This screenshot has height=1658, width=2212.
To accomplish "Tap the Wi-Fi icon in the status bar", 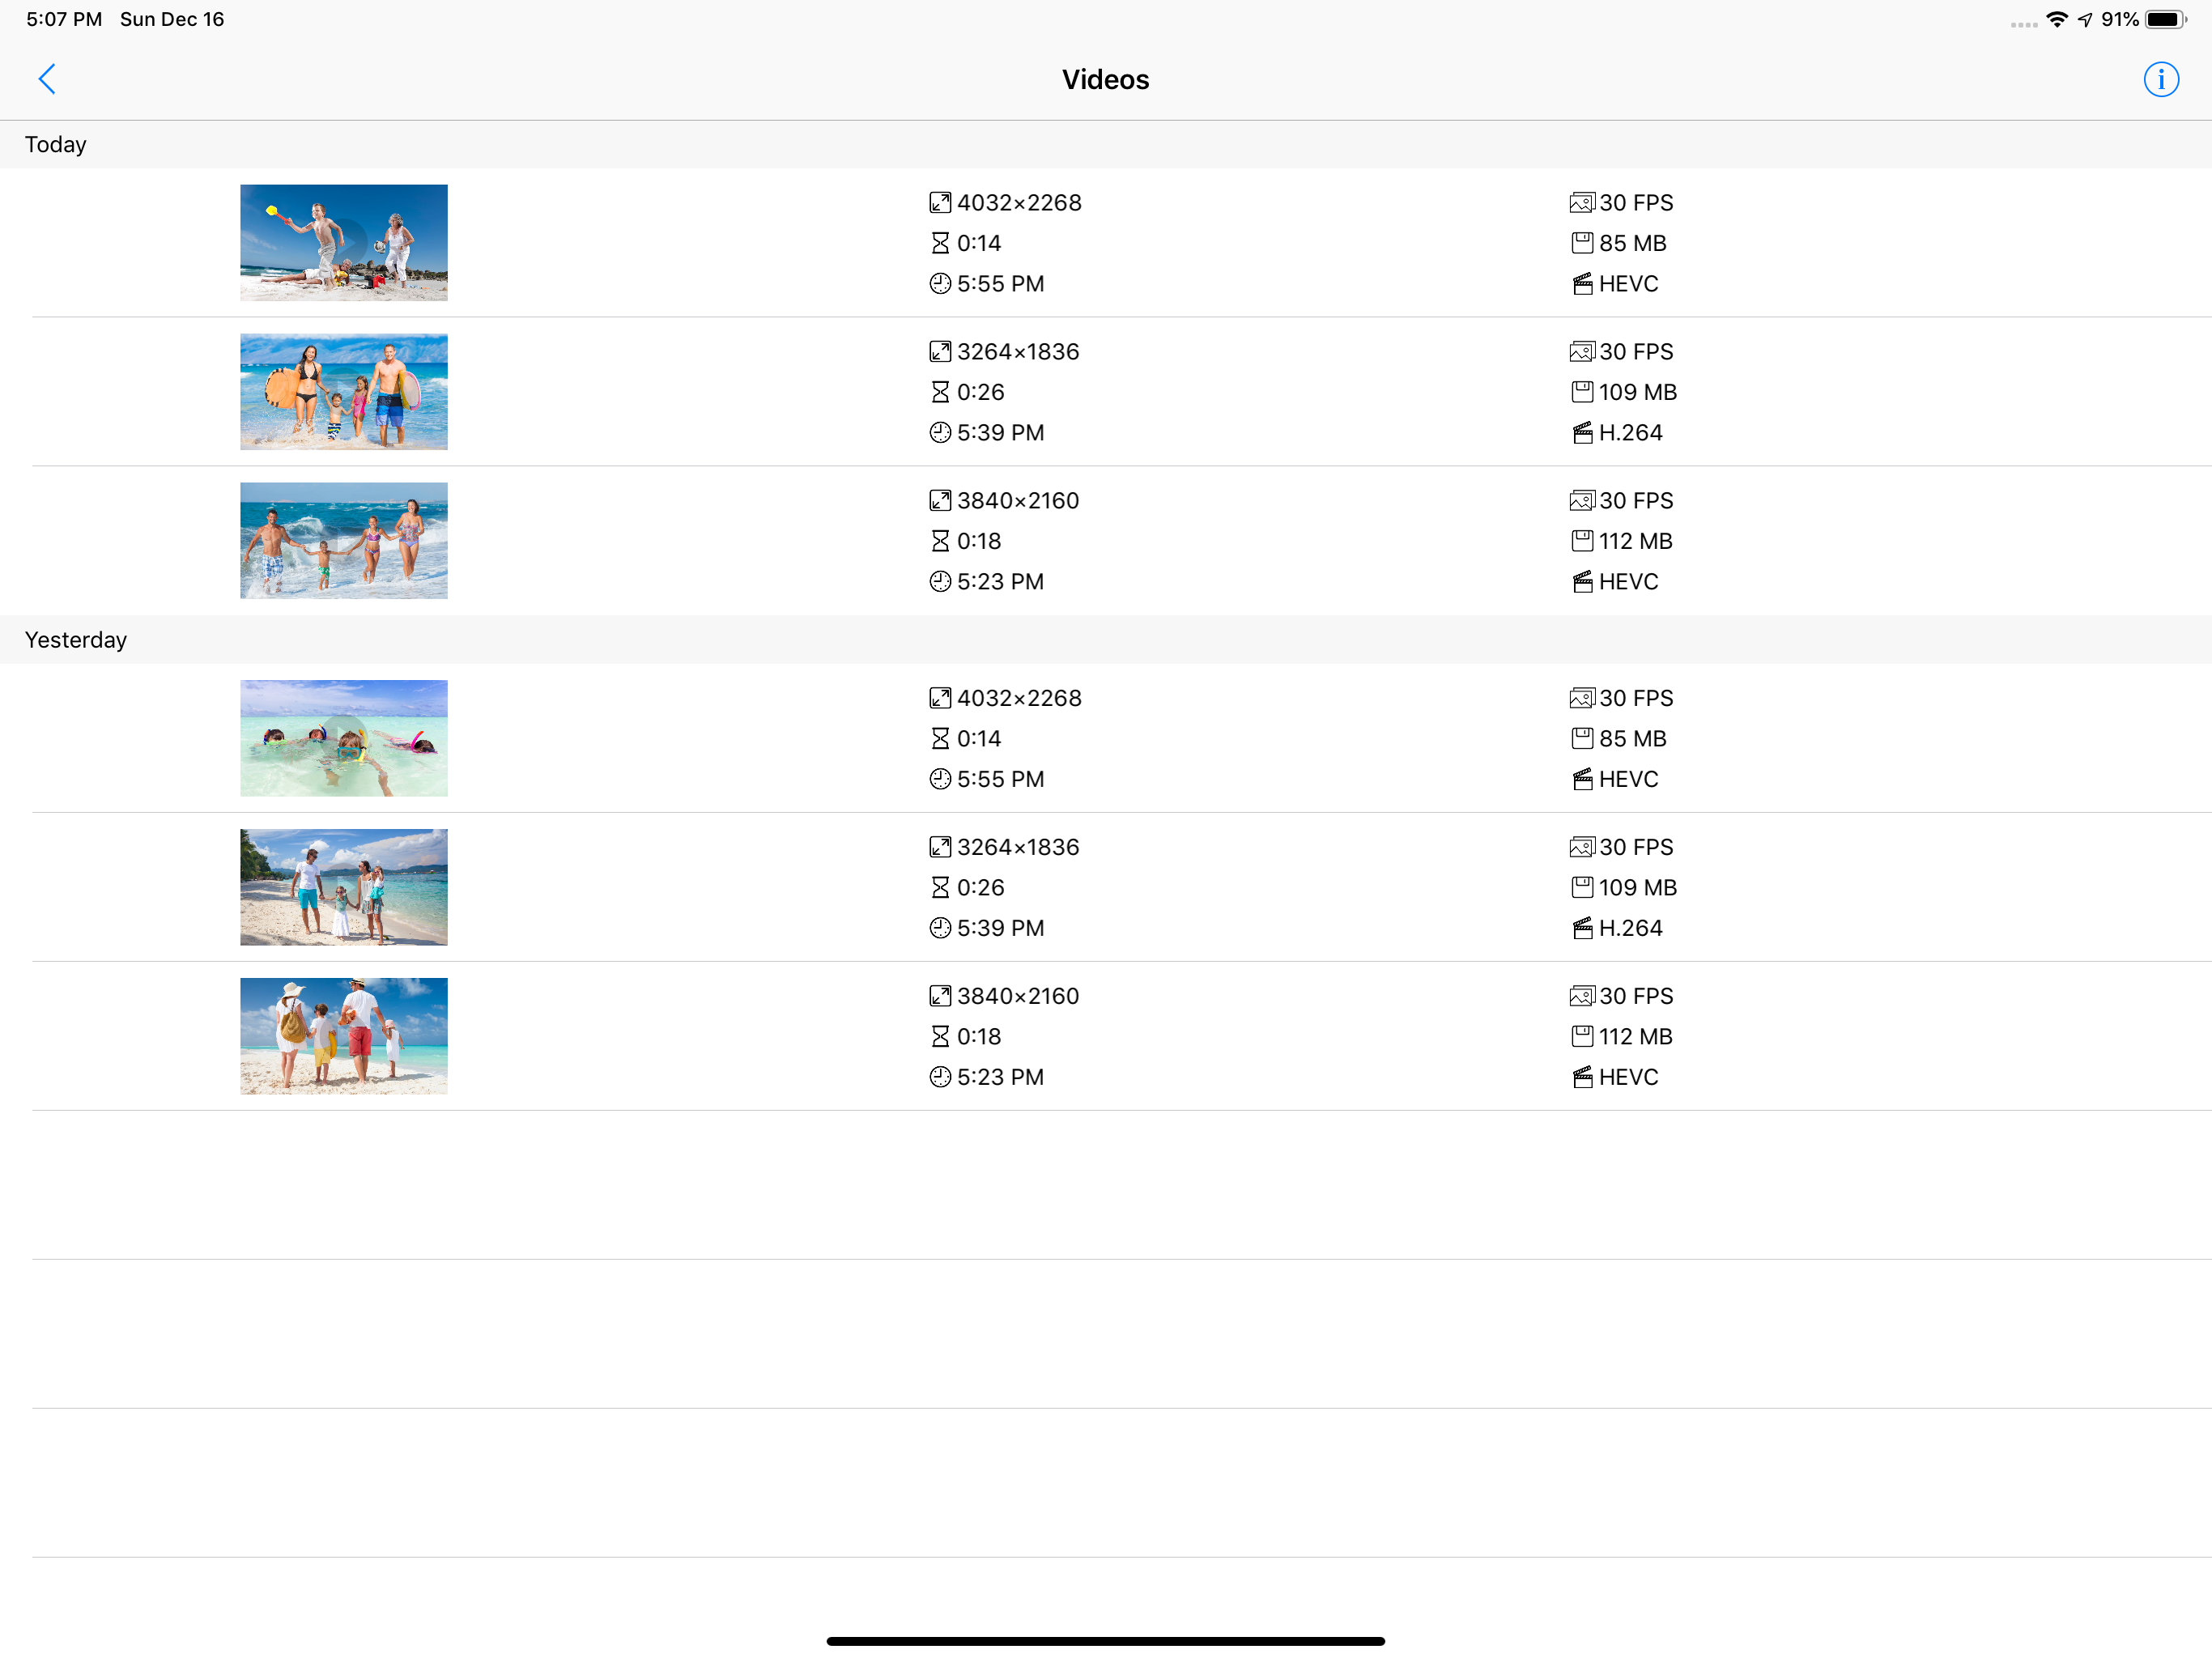I will click(x=2056, y=19).
